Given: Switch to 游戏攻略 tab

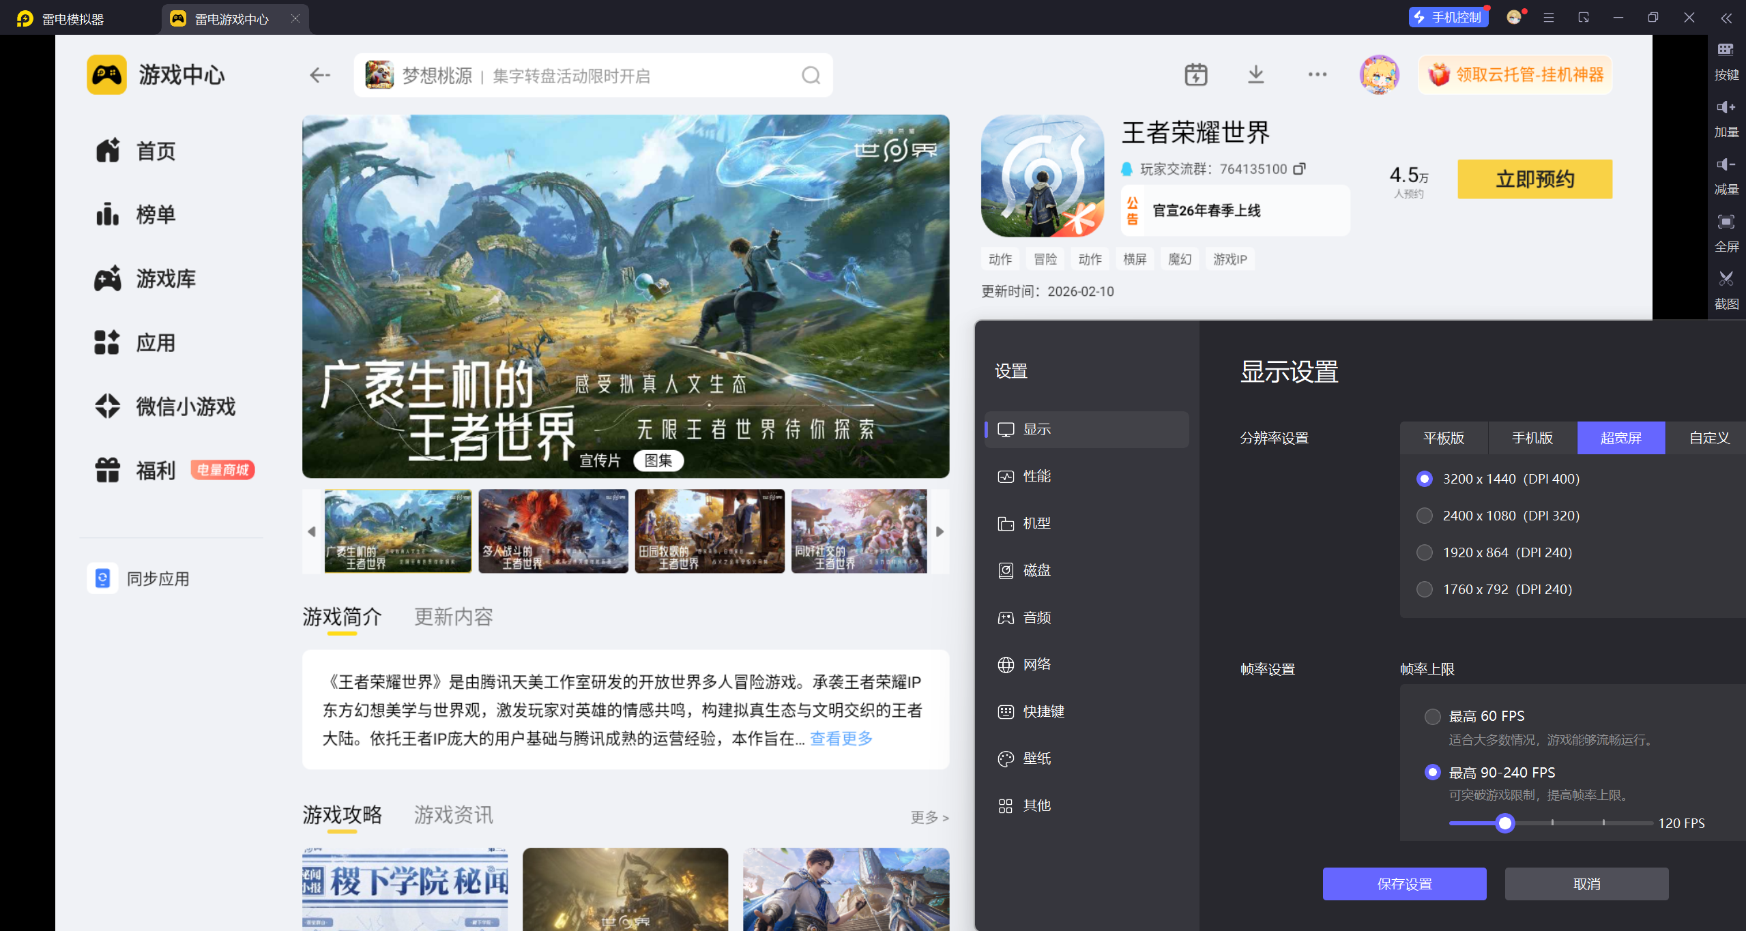Looking at the screenshot, I should click(343, 815).
